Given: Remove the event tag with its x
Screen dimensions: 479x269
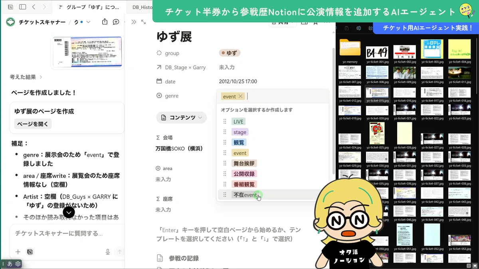Looking at the screenshot, I should pyautogui.click(x=240, y=96).
